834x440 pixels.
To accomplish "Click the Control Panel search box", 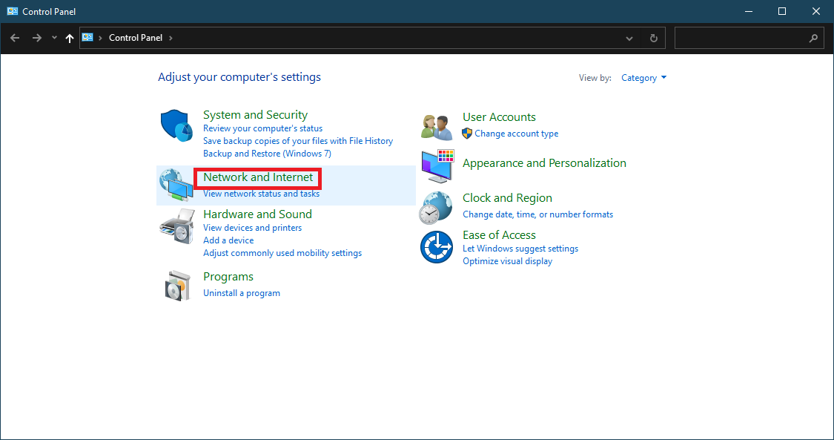I will [x=741, y=38].
